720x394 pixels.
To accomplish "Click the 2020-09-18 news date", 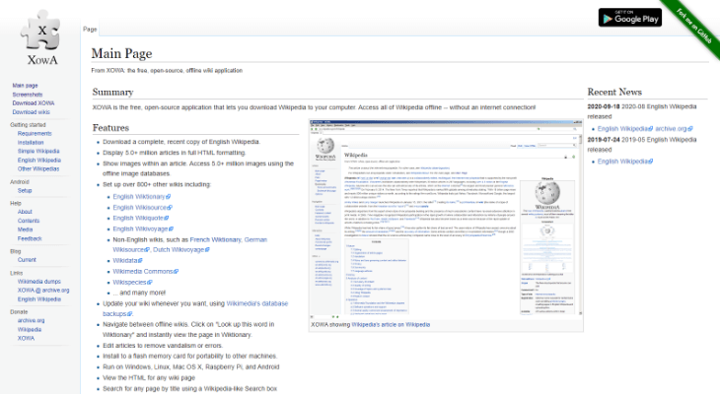I will pyautogui.click(x=604, y=106).
